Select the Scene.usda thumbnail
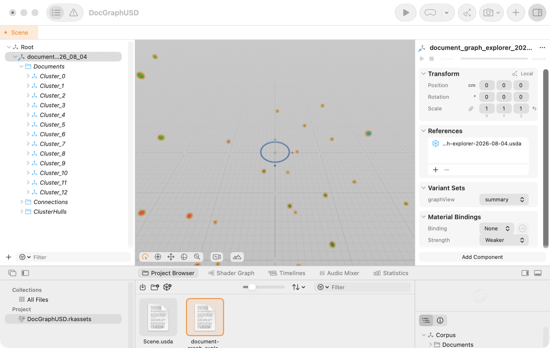Viewport: 550px width, 348px height. coord(158,317)
